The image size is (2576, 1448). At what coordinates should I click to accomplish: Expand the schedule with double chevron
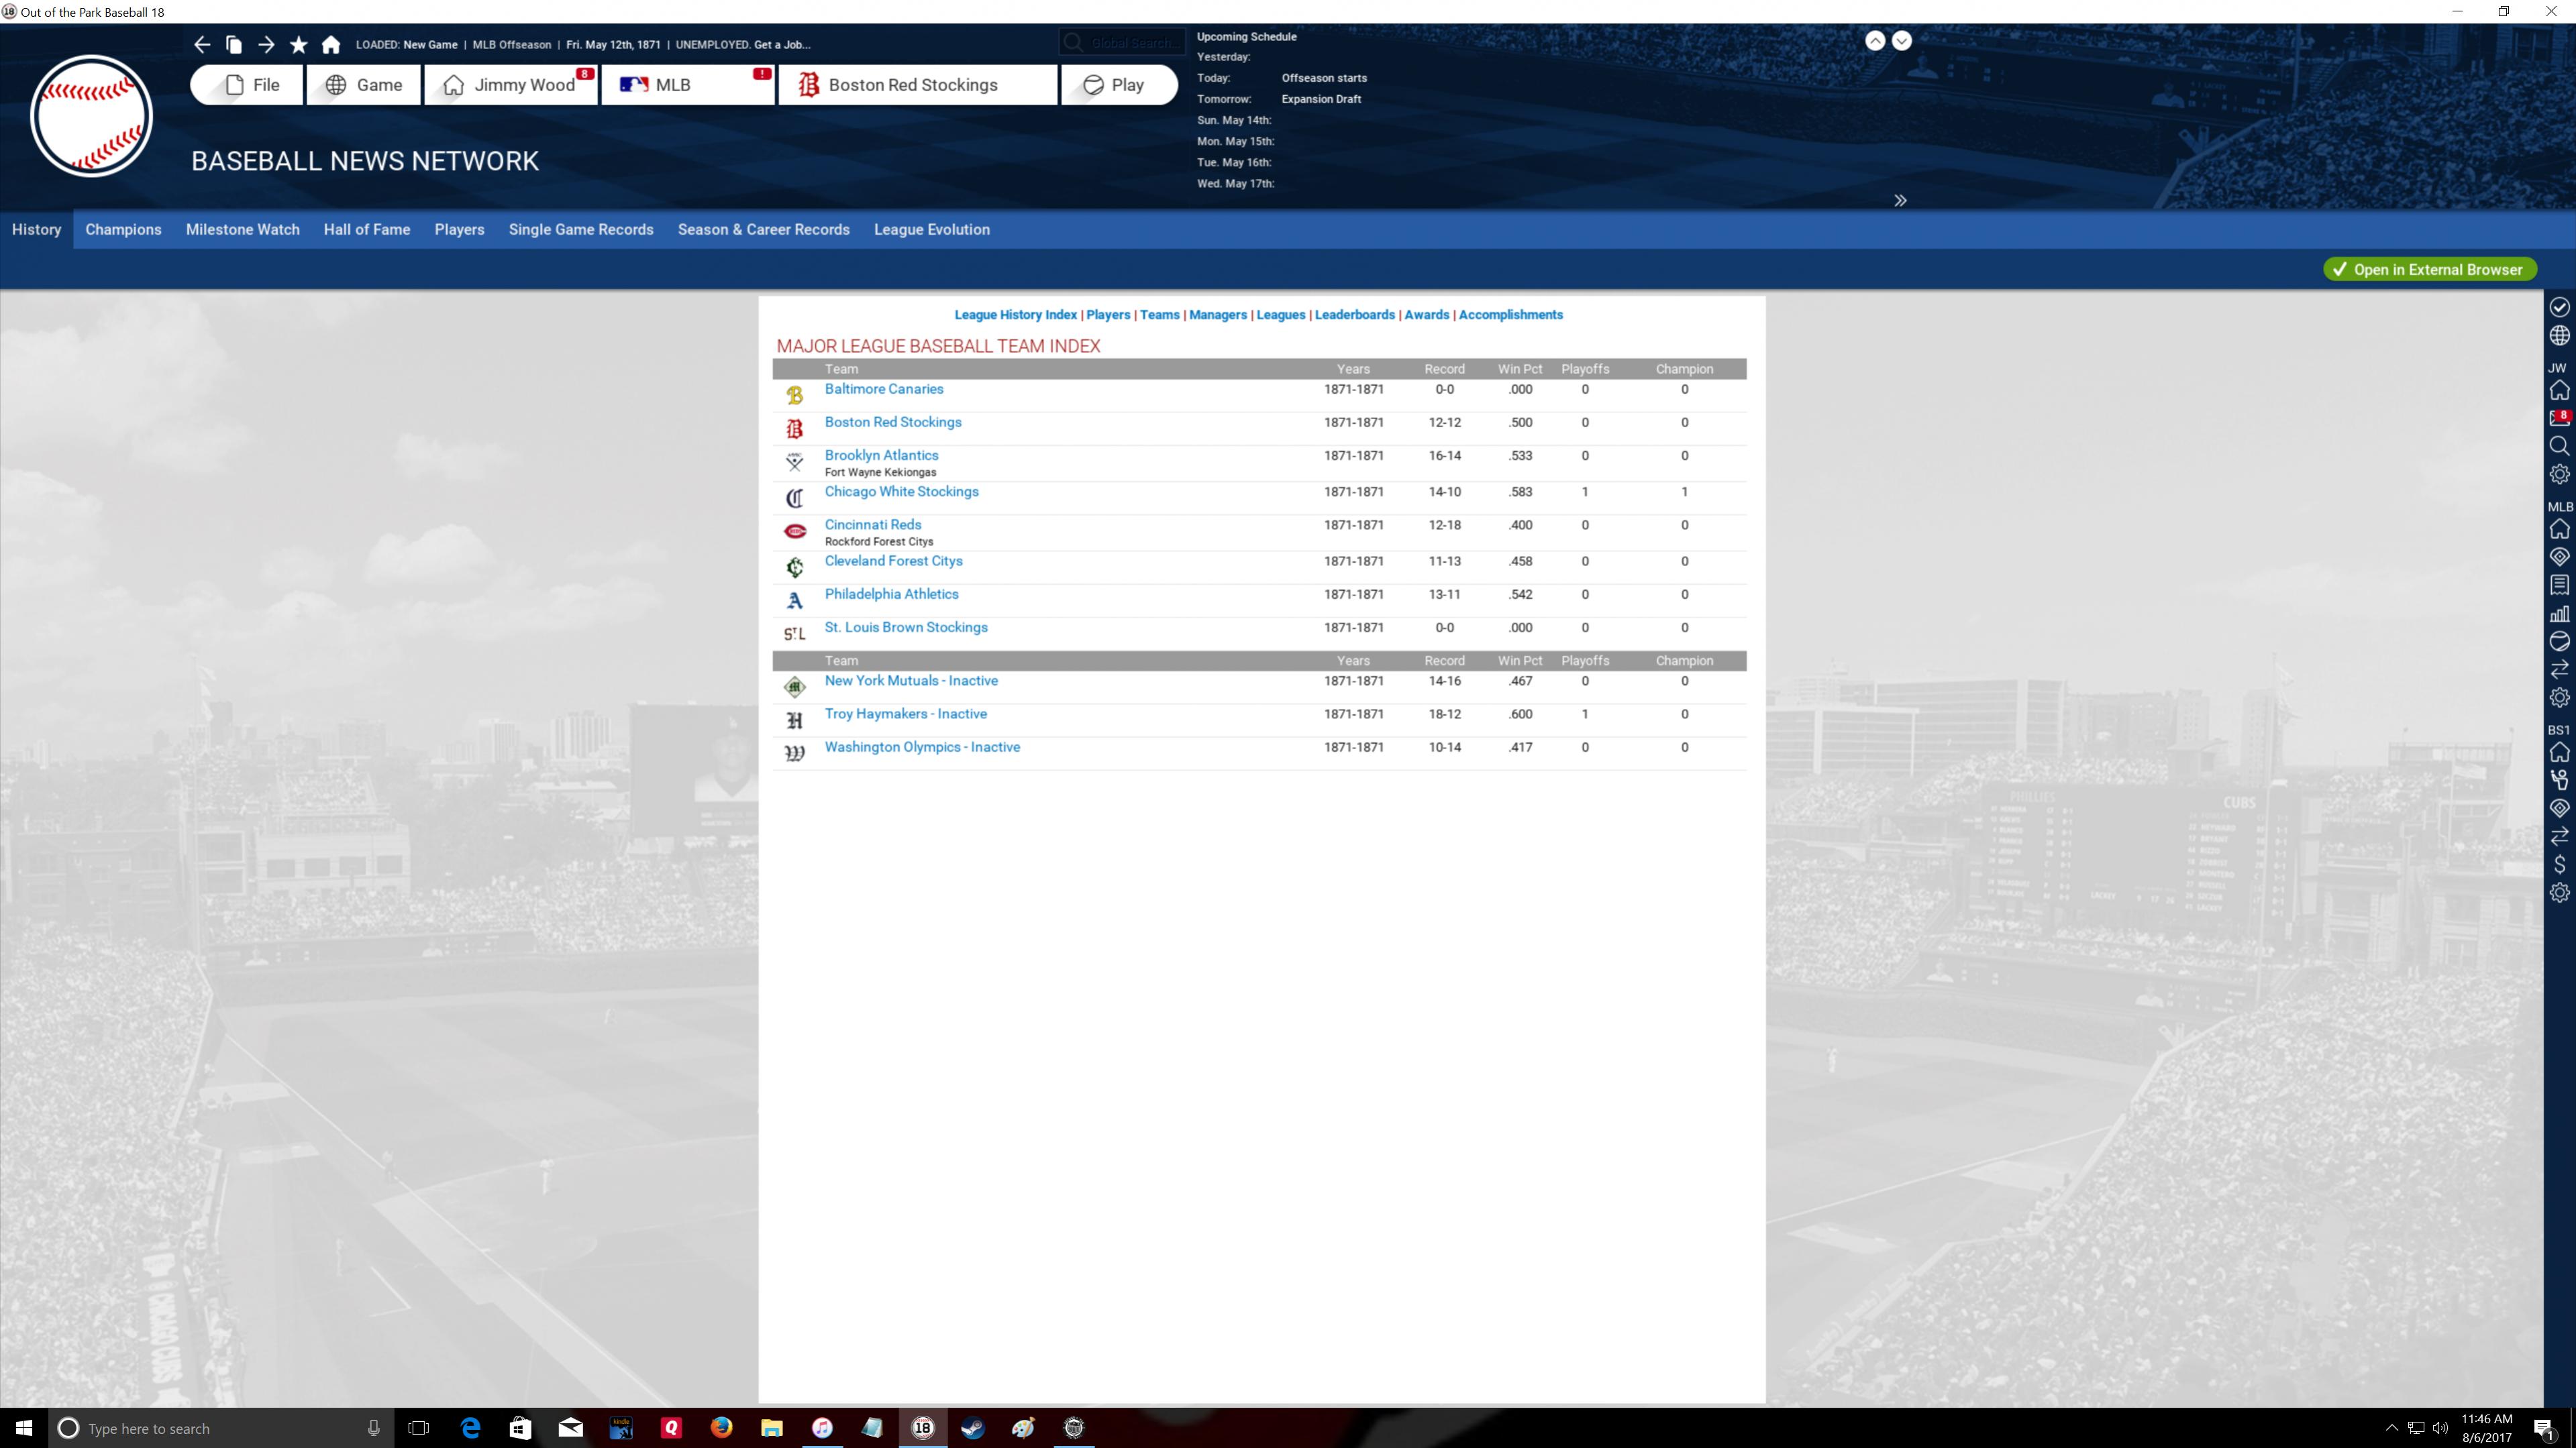pos(1900,201)
